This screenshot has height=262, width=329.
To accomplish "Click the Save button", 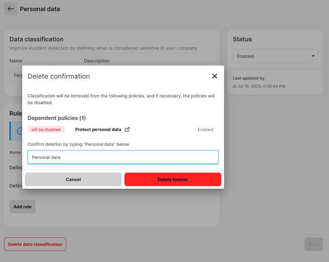I will pos(314,244).
